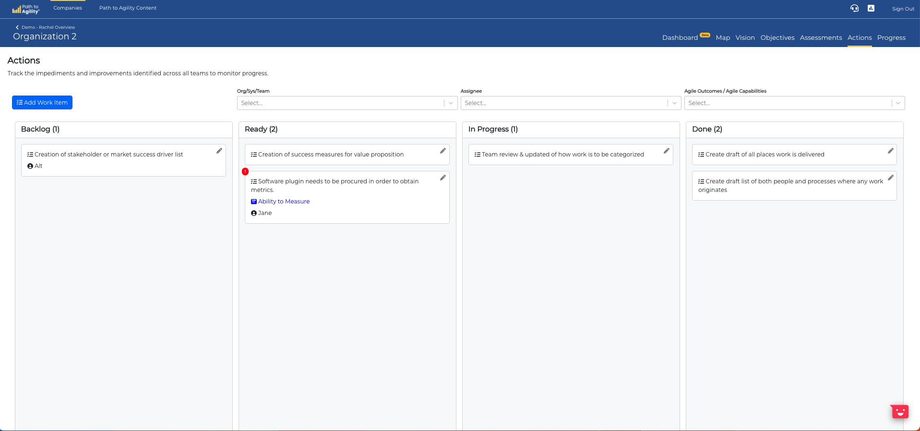Click the Path to Agility logo
Image resolution: width=920 pixels, height=431 pixels.
point(26,9)
